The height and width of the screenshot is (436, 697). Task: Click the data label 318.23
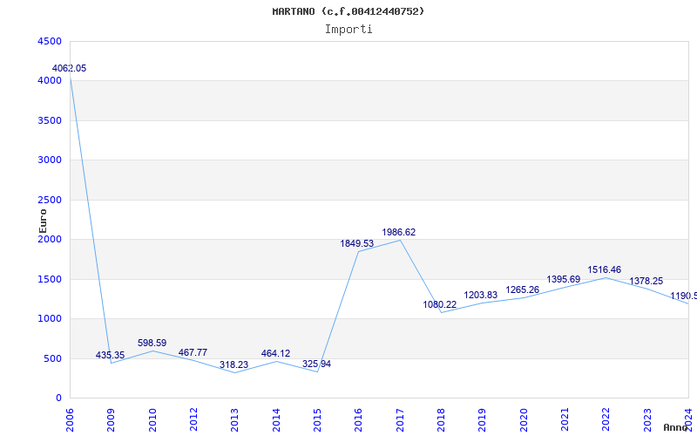point(233,364)
